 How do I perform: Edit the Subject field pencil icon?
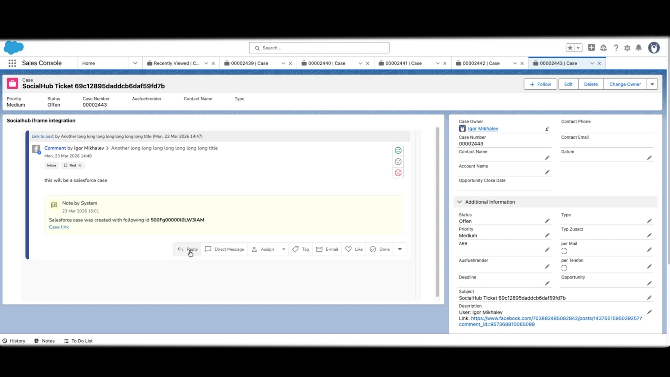649,298
